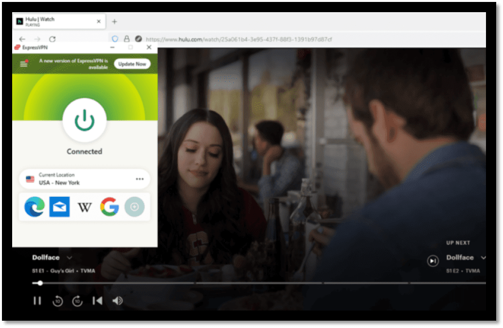The height and width of the screenshot is (328, 503).
Task: Go forward in the browser
Action: pos(37,39)
